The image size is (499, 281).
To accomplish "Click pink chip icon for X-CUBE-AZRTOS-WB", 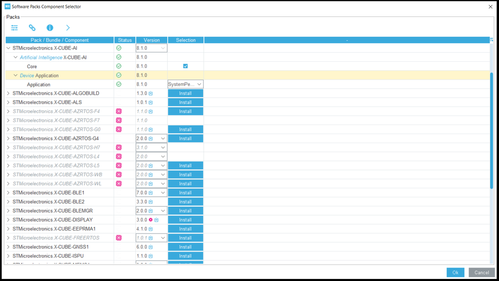I will pyautogui.click(x=119, y=175).
